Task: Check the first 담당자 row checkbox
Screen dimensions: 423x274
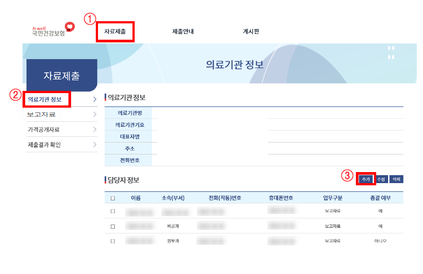Action: pos(113,211)
